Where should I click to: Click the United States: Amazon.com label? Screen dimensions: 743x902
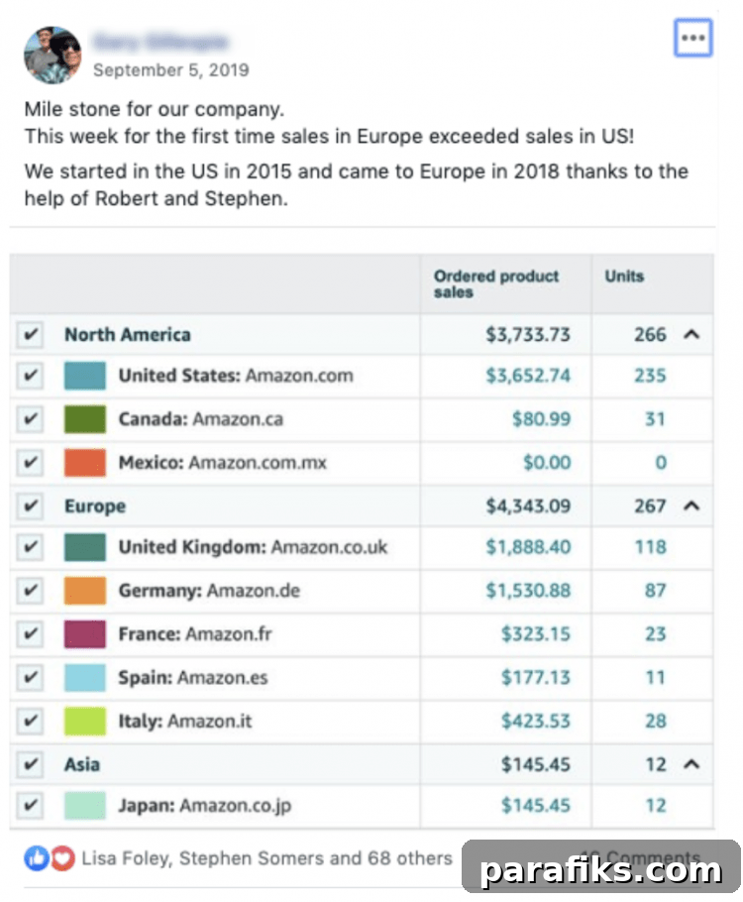[236, 376]
